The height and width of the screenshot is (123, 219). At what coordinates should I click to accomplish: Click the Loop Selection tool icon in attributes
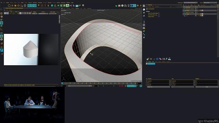coord(147,9)
